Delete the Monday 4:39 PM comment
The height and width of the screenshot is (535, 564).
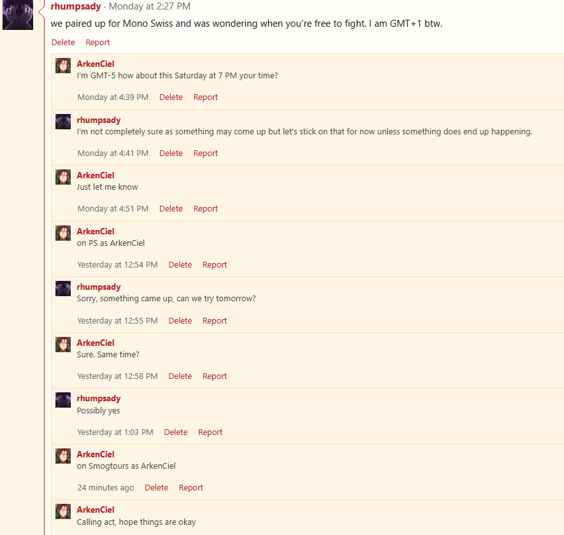point(171,97)
